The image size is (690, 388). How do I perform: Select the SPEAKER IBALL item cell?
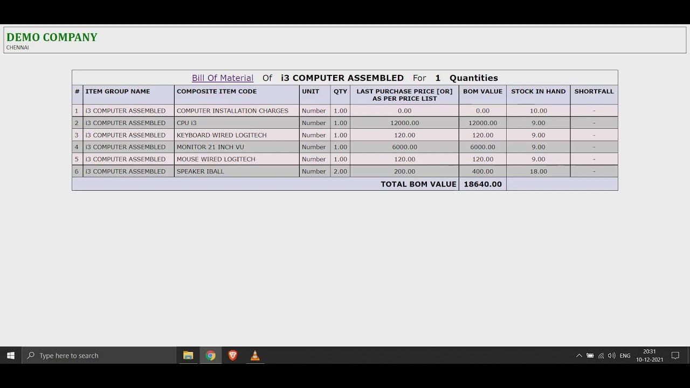coord(237,171)
